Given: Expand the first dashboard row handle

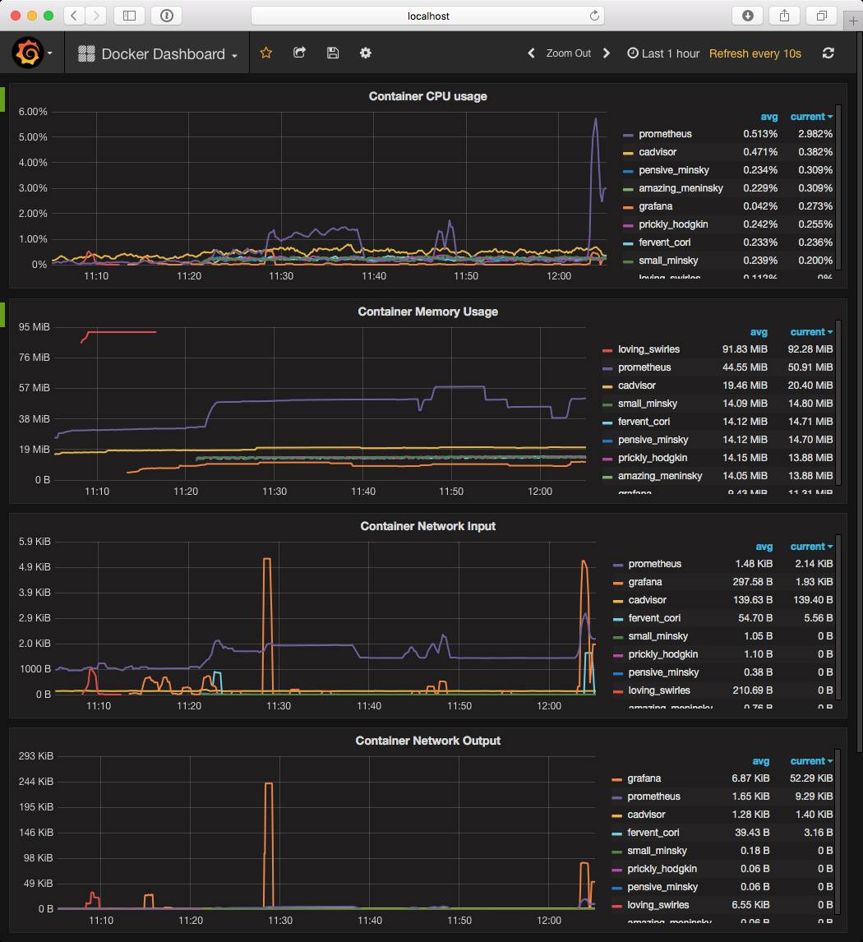Looking at the screenshot, I should pyautogui.click(x=2, y=99).
